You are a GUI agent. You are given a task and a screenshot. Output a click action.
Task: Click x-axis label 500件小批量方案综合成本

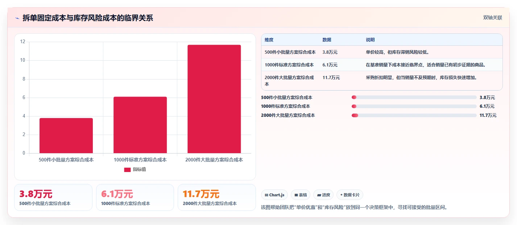(x=66, y=160)
